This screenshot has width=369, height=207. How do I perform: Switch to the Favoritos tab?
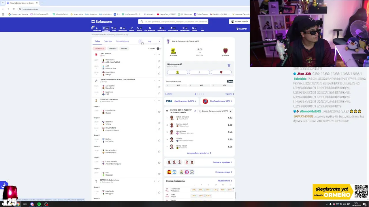tap(108, 41)
